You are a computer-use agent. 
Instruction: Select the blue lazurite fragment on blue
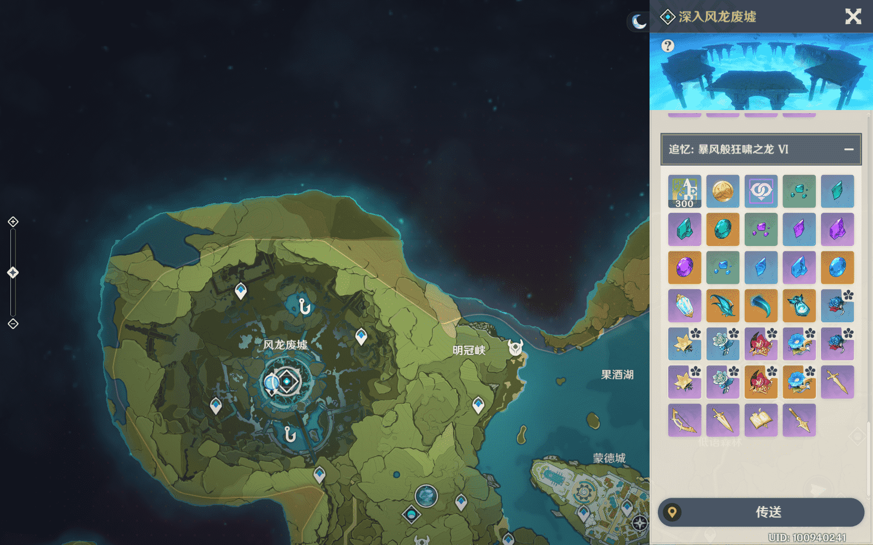pyautogui.click(x=761, y=268)
